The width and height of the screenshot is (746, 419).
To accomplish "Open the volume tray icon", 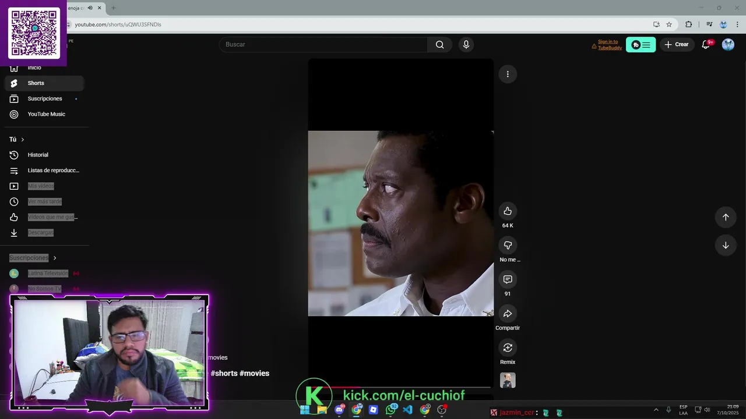I will pos(708,410).
